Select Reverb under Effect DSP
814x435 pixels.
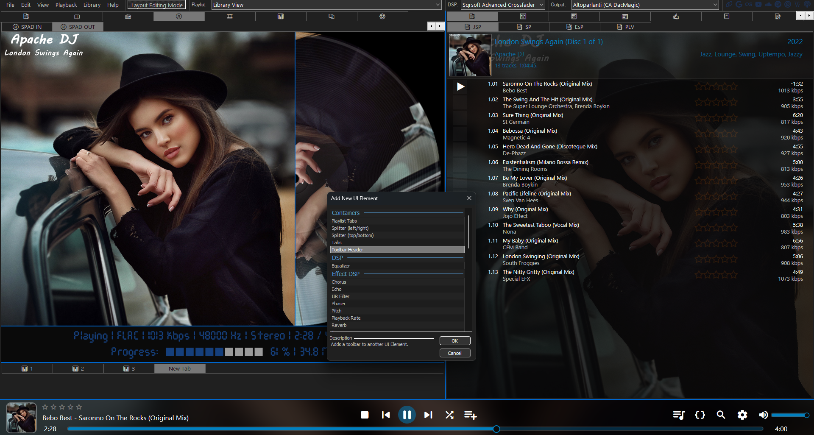point(397,325)
